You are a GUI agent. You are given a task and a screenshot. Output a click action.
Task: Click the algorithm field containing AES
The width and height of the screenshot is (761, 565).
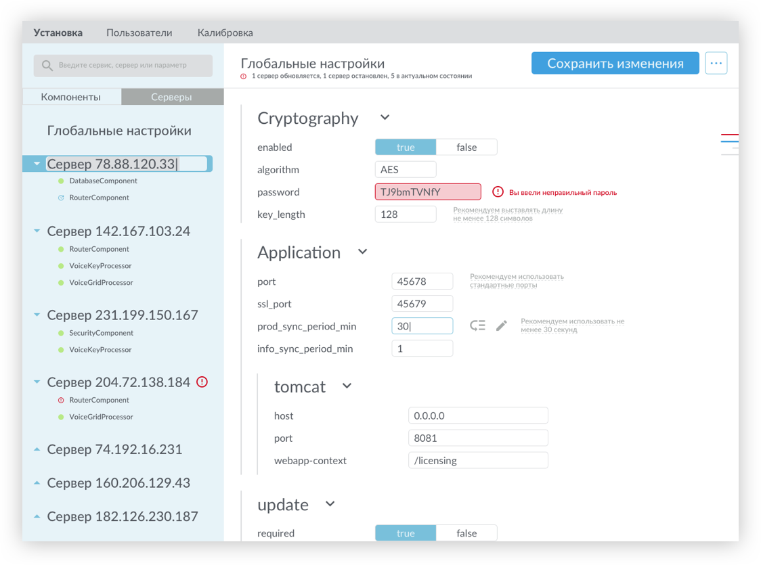pos(406,170)
